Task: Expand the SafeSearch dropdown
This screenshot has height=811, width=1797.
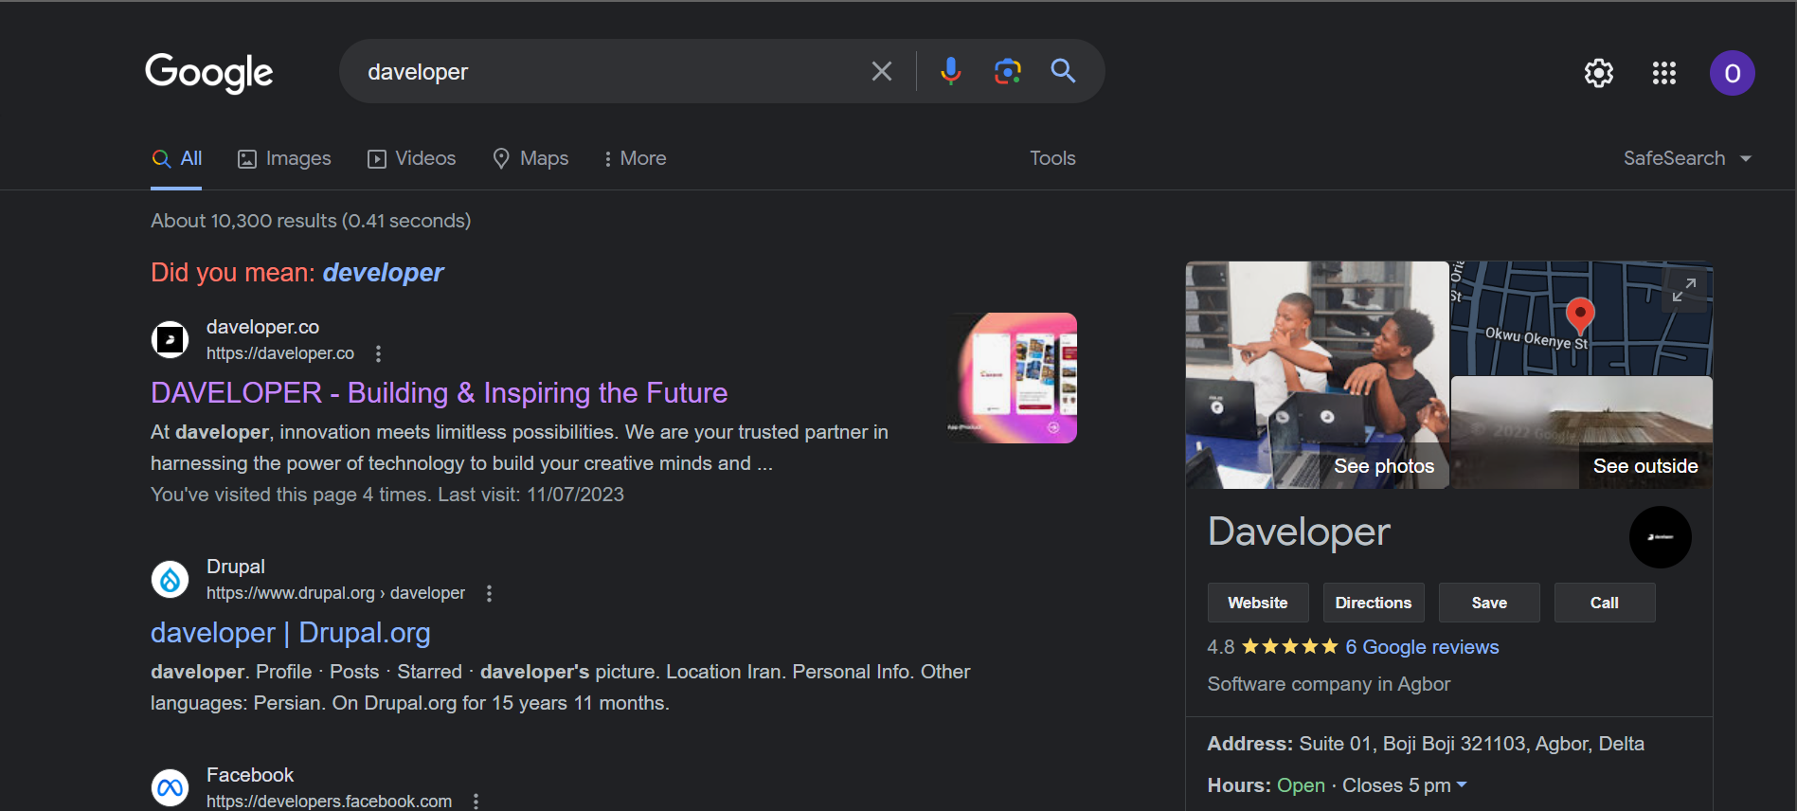Action: [1687, 158]
